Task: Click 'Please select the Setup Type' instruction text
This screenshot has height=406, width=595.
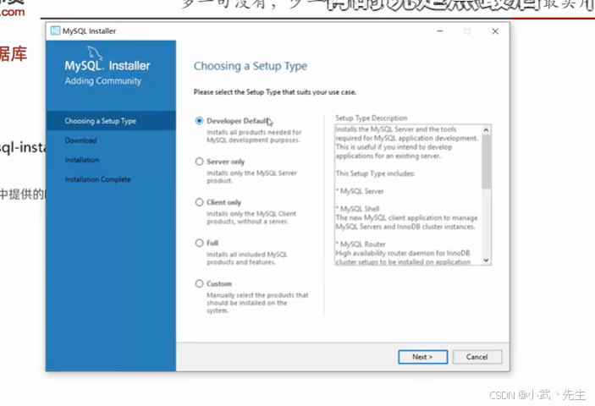Action: pos(275,92)
